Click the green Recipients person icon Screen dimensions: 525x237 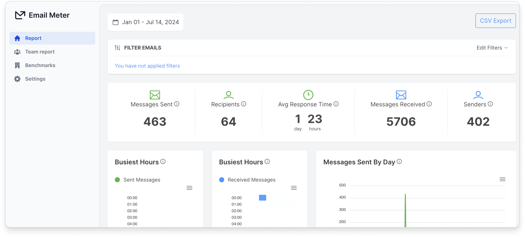coord(229,95)
